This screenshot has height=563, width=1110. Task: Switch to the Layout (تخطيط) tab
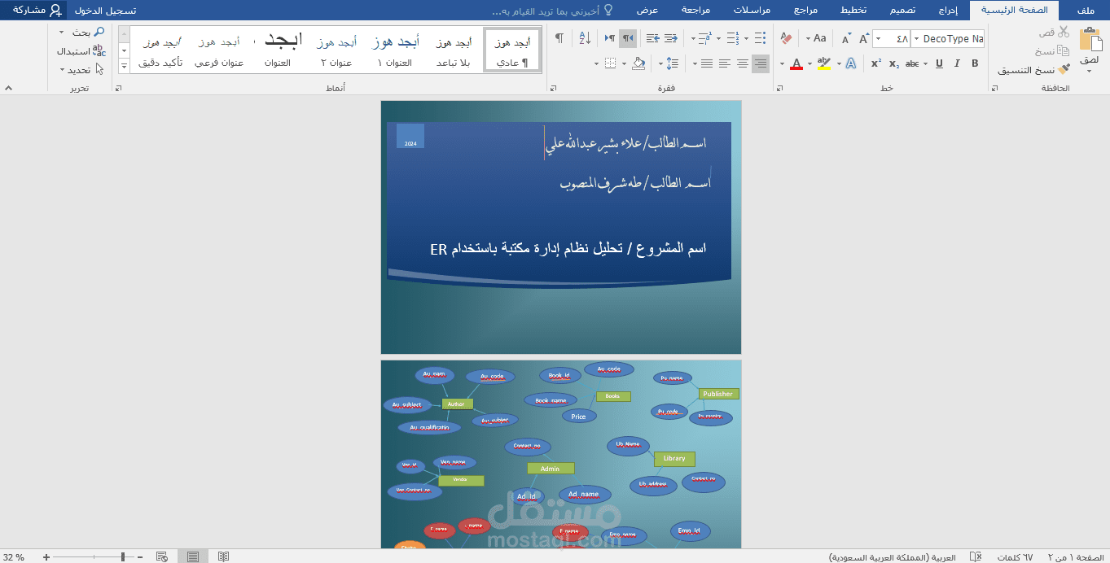coord(853,11)
